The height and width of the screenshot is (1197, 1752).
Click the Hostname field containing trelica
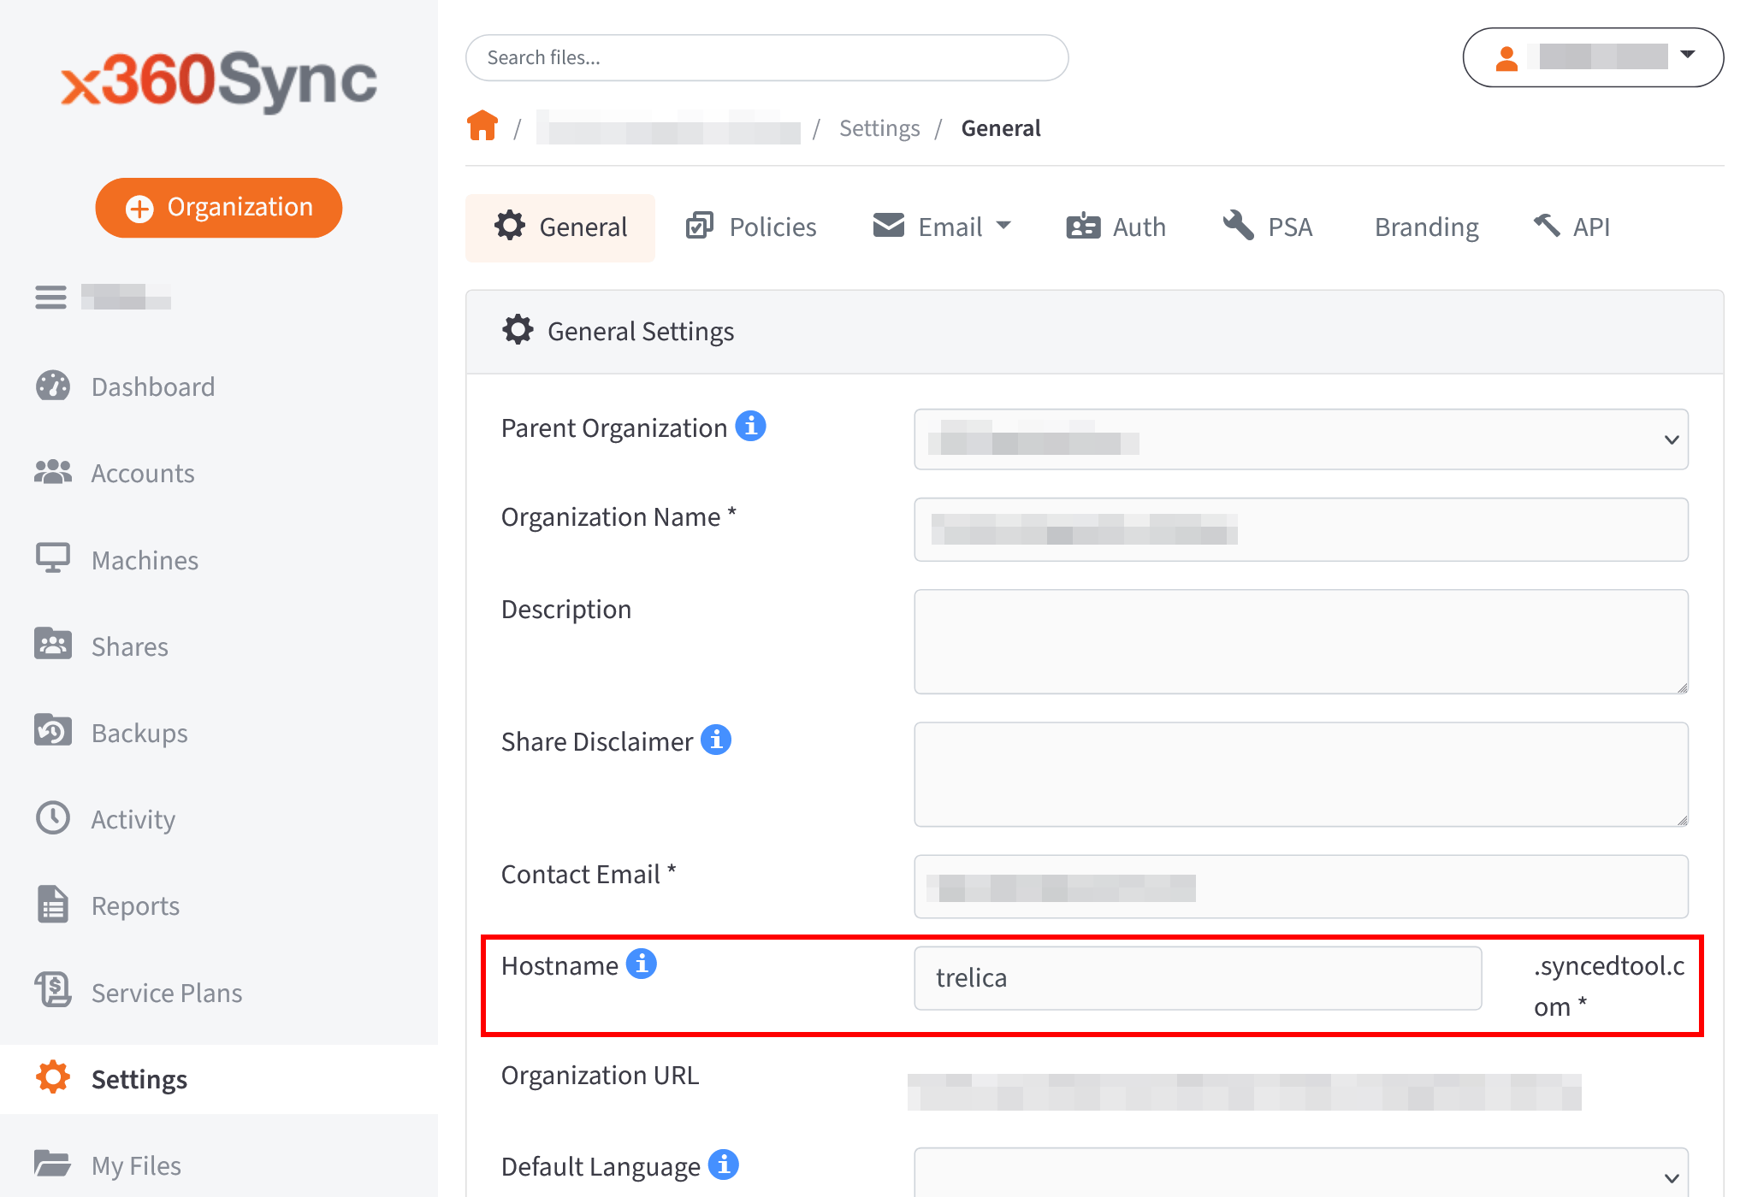1198,978
